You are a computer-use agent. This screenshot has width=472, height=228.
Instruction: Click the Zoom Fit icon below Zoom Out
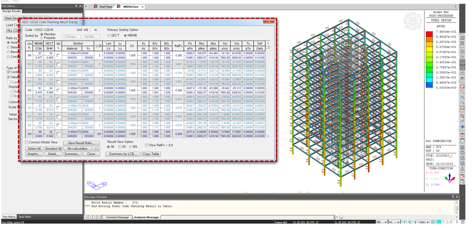[462, 108]
